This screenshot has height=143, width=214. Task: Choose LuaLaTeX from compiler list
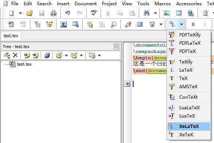click(189, 107)
